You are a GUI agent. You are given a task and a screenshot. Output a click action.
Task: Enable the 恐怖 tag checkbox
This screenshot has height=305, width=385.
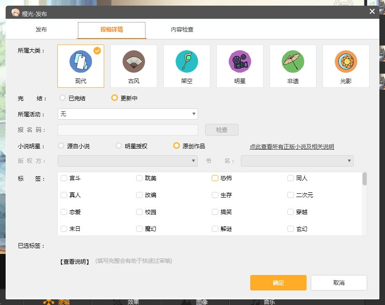coord(215,178)
